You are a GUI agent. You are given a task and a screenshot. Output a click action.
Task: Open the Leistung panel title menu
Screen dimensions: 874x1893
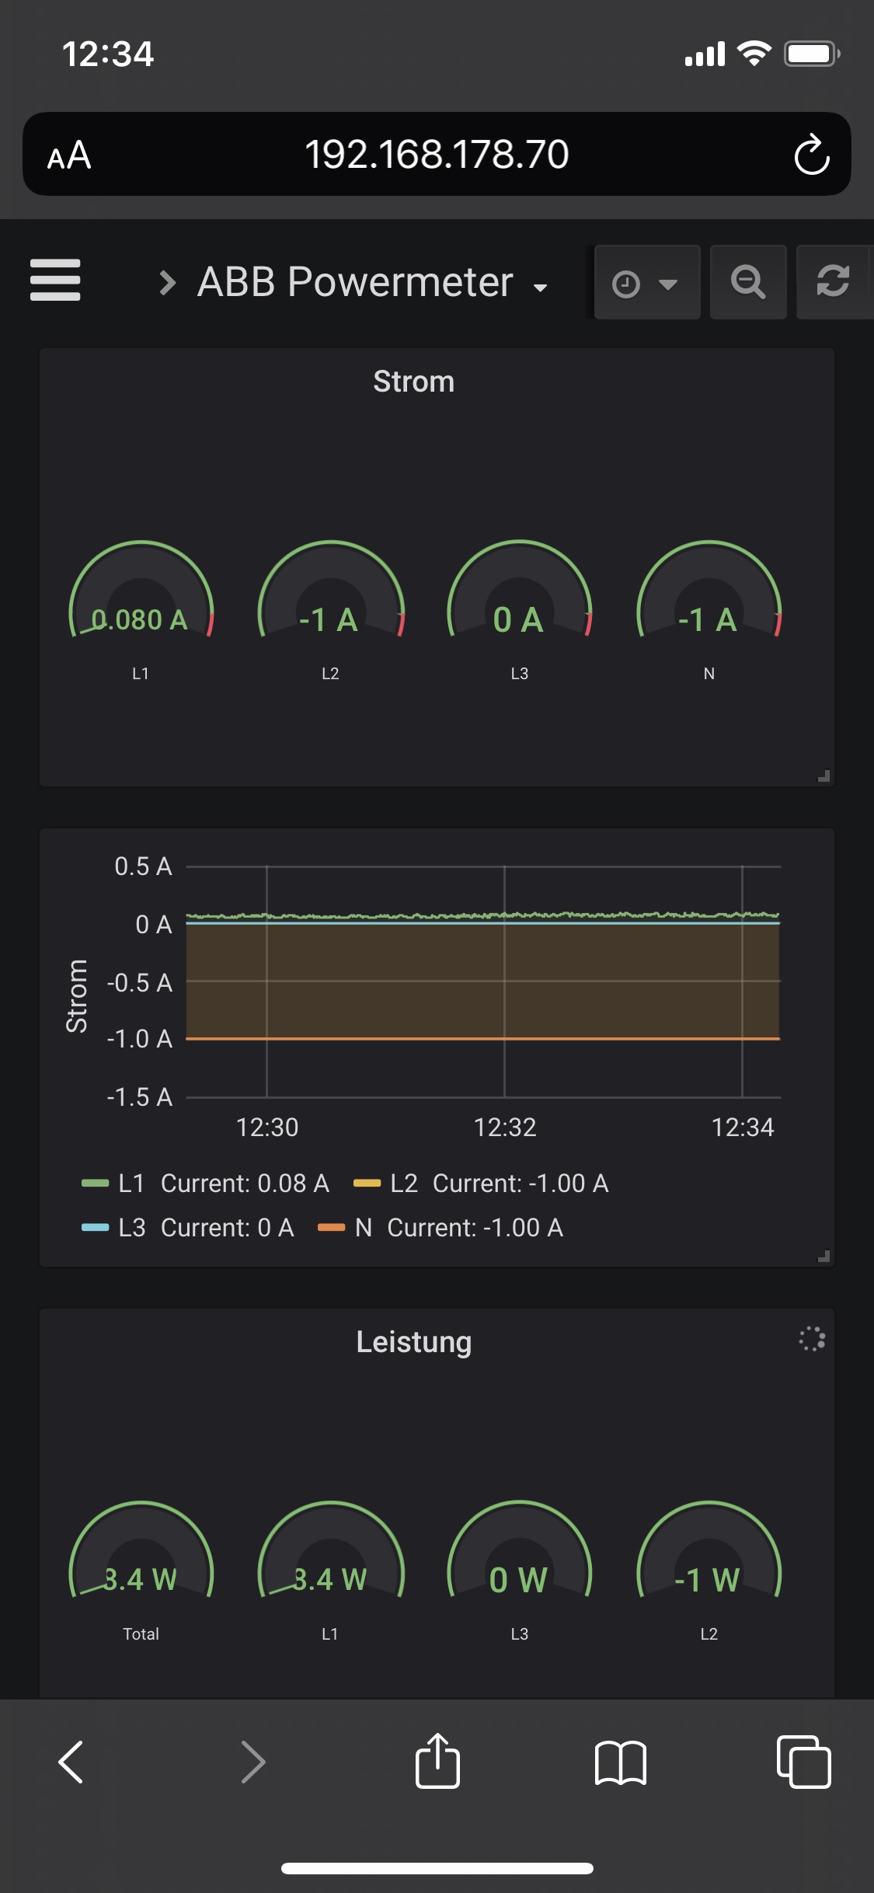(413, 1342)
